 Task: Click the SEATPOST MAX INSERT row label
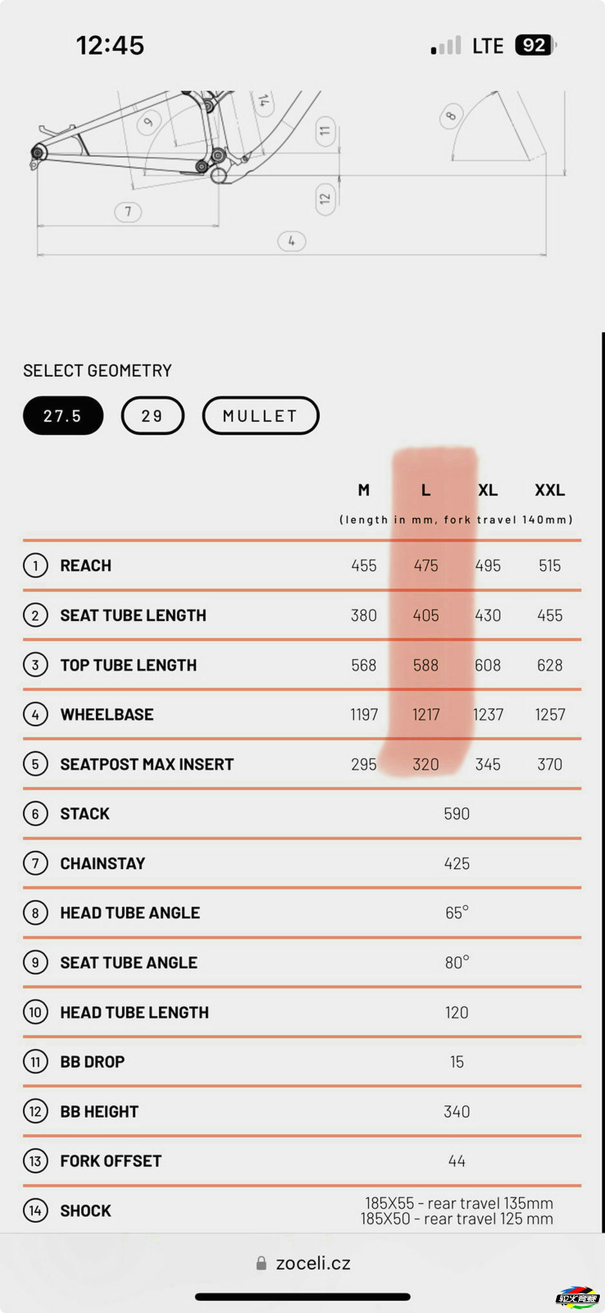tap(147, 764)
